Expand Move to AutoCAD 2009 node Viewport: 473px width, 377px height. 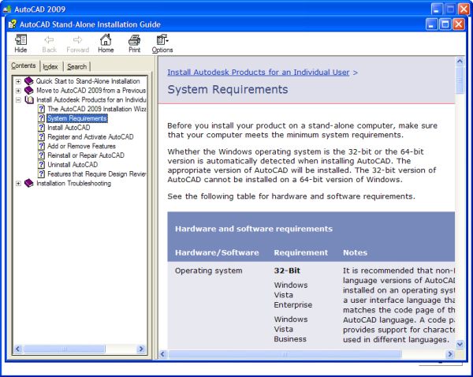click(x=18, y=91)
